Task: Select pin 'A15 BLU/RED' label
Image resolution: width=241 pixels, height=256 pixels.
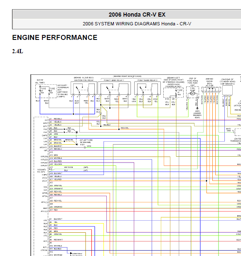Action: point(56,161)
